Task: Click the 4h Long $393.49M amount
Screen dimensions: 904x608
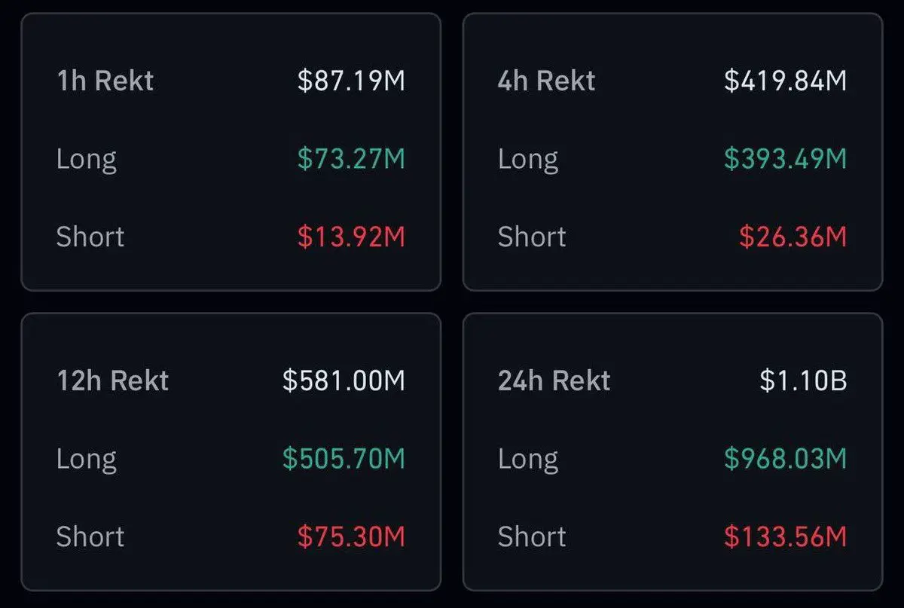Action: tap(786, 159)
